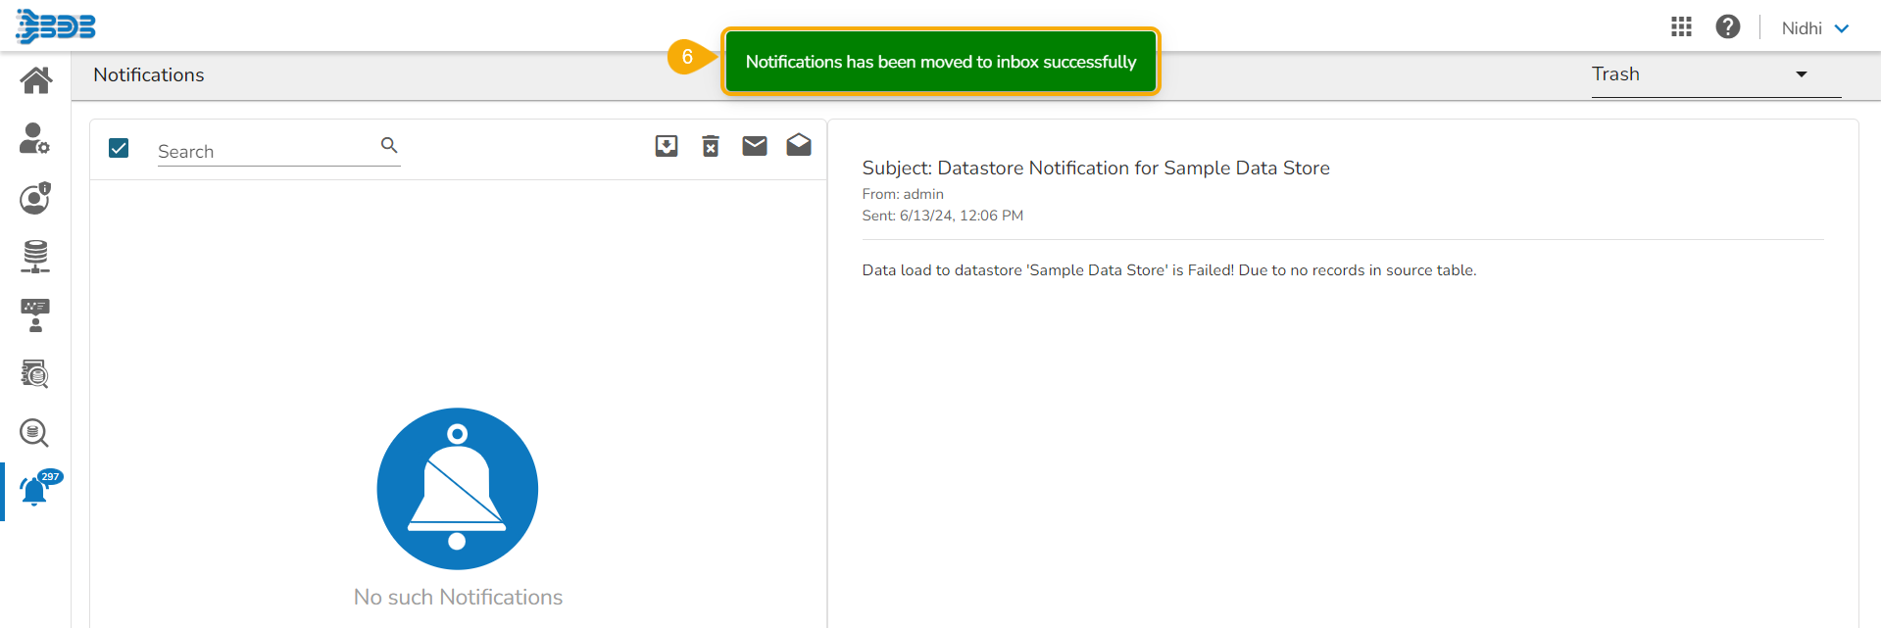The height and width of the screenshot is (628, 1881).
Task: Open the user security sidebar icon
Action: (x=35, y=198)
